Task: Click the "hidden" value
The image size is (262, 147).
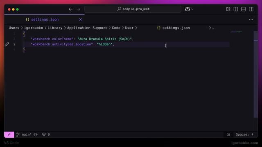Action: coord(105,44)
